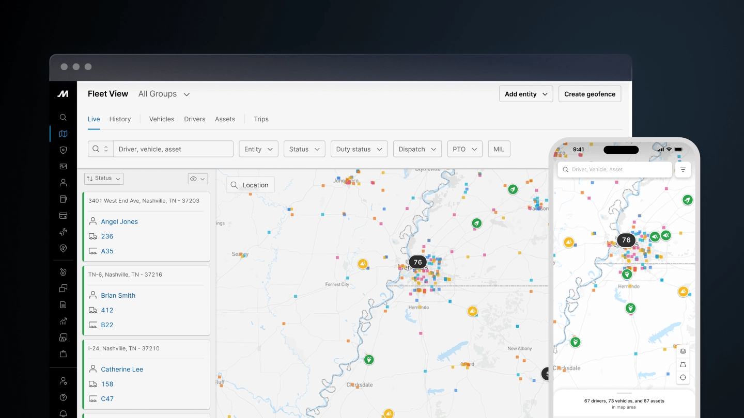This screenshot has width=744, height=418.
Task: Open asset A35 link
Action: (107, 251)
